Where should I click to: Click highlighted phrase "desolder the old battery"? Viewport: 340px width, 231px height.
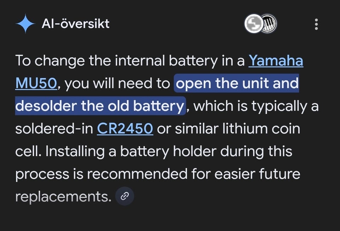(100, 106)
